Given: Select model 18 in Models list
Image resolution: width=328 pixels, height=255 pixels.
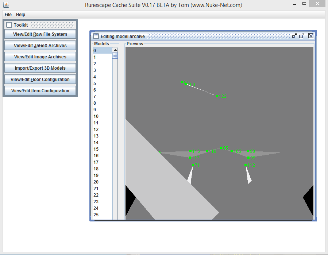Looking at the screenshot, I should [x=103, y=169].
